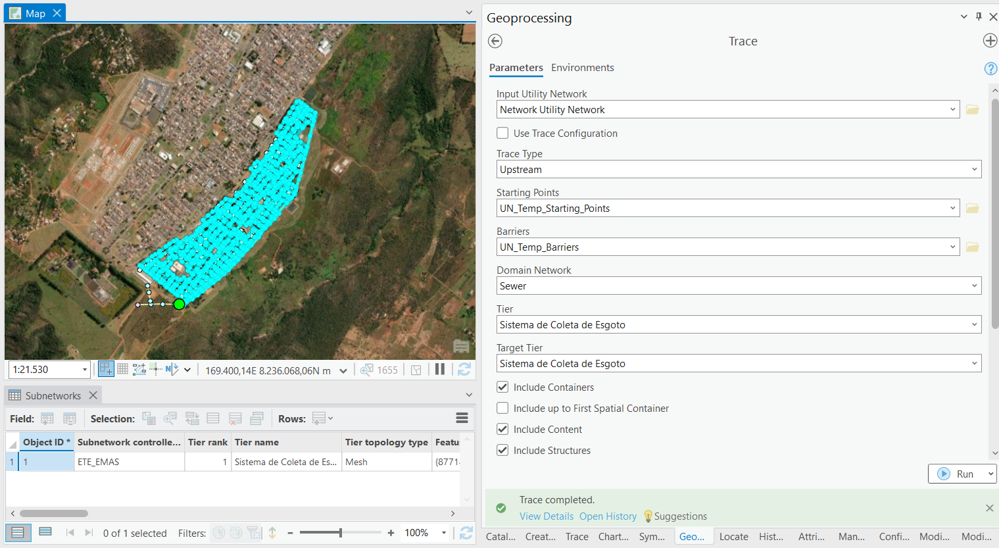Pause map drawing from the status bar
This screenshot has height=548, width=999.
440,369
